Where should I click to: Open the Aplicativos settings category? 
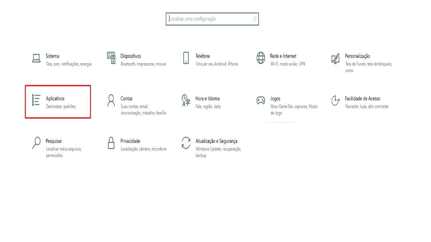click(x=57, y=98)
